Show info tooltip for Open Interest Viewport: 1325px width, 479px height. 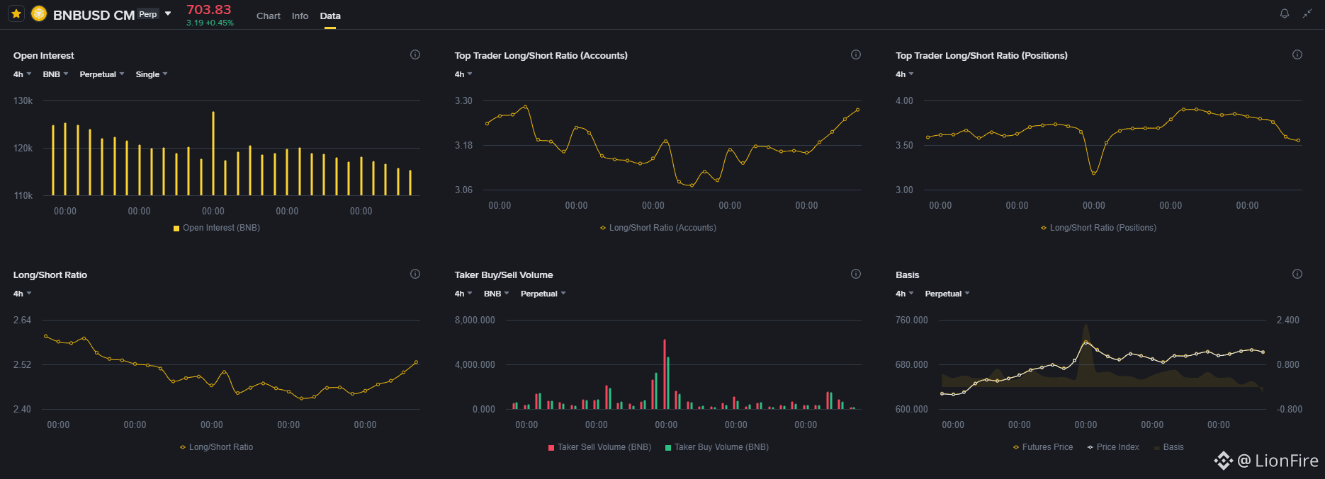415,54
